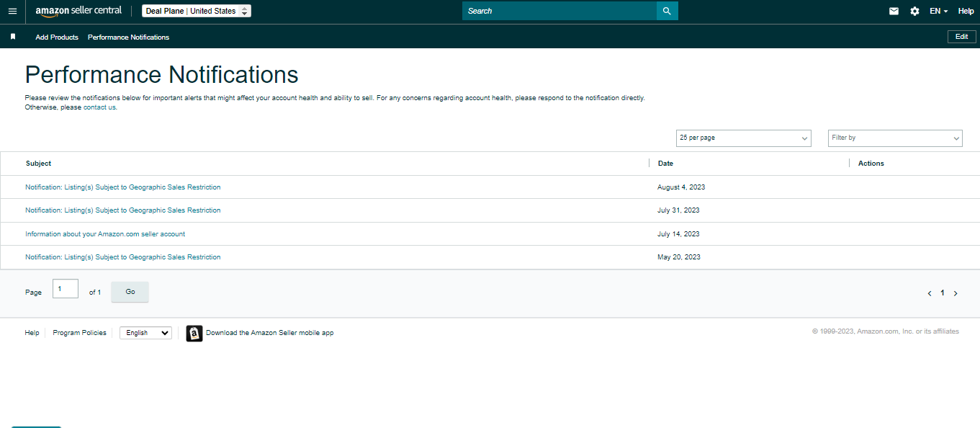Viewport: 980px width, 428px height.
Task: Click the May 20, 2023 date cell
Action: [x=679, y=257]
